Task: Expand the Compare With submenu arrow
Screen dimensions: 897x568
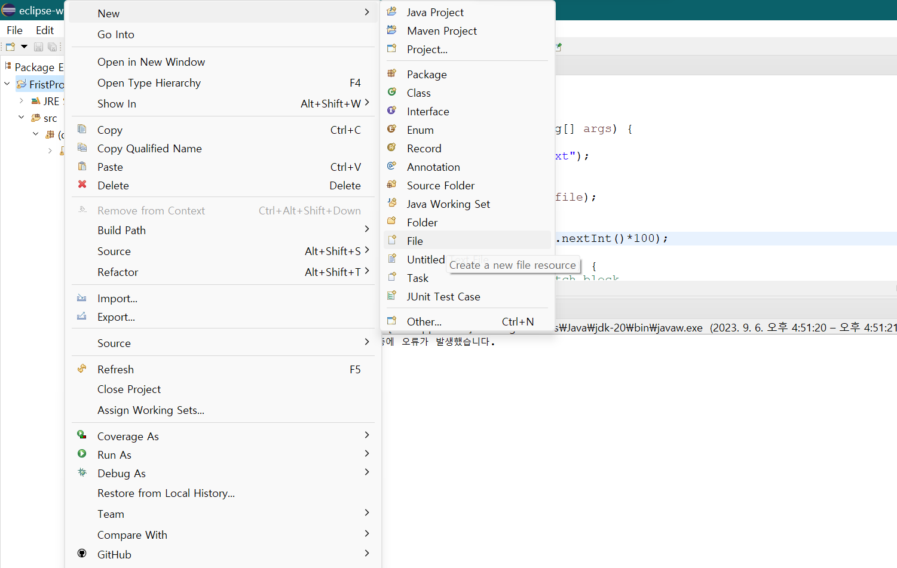Action: coord(367,534)
